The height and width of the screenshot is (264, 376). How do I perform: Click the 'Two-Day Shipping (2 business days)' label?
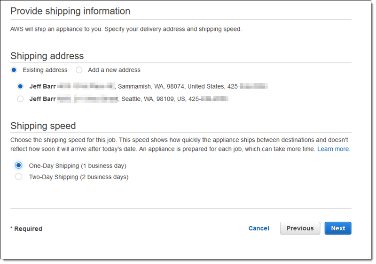pos(78,177)
